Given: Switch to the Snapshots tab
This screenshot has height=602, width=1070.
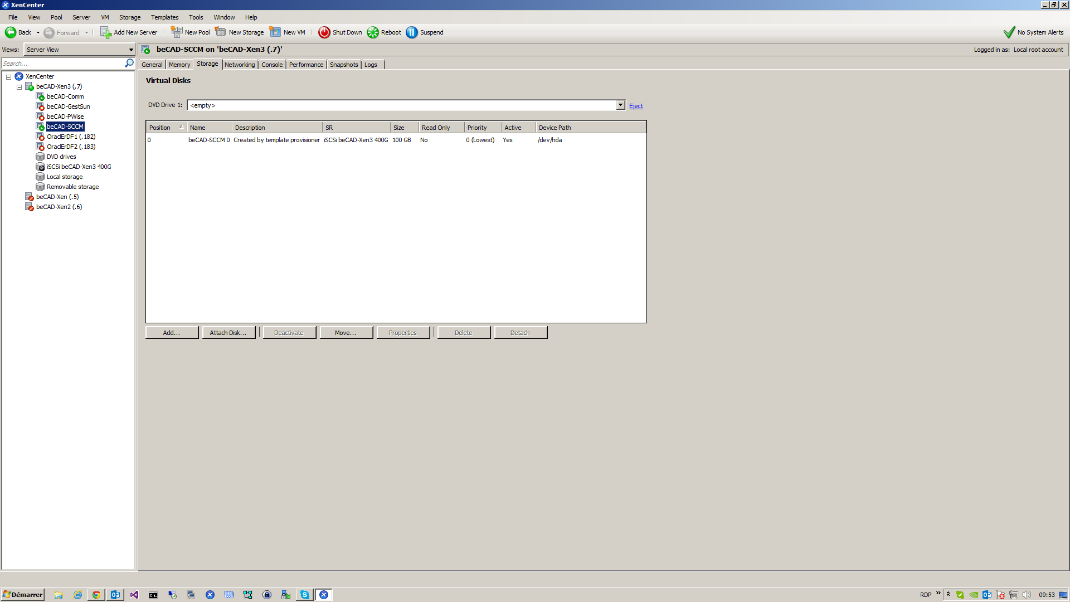Looking at the screenshot, I should tap(343, 65).
